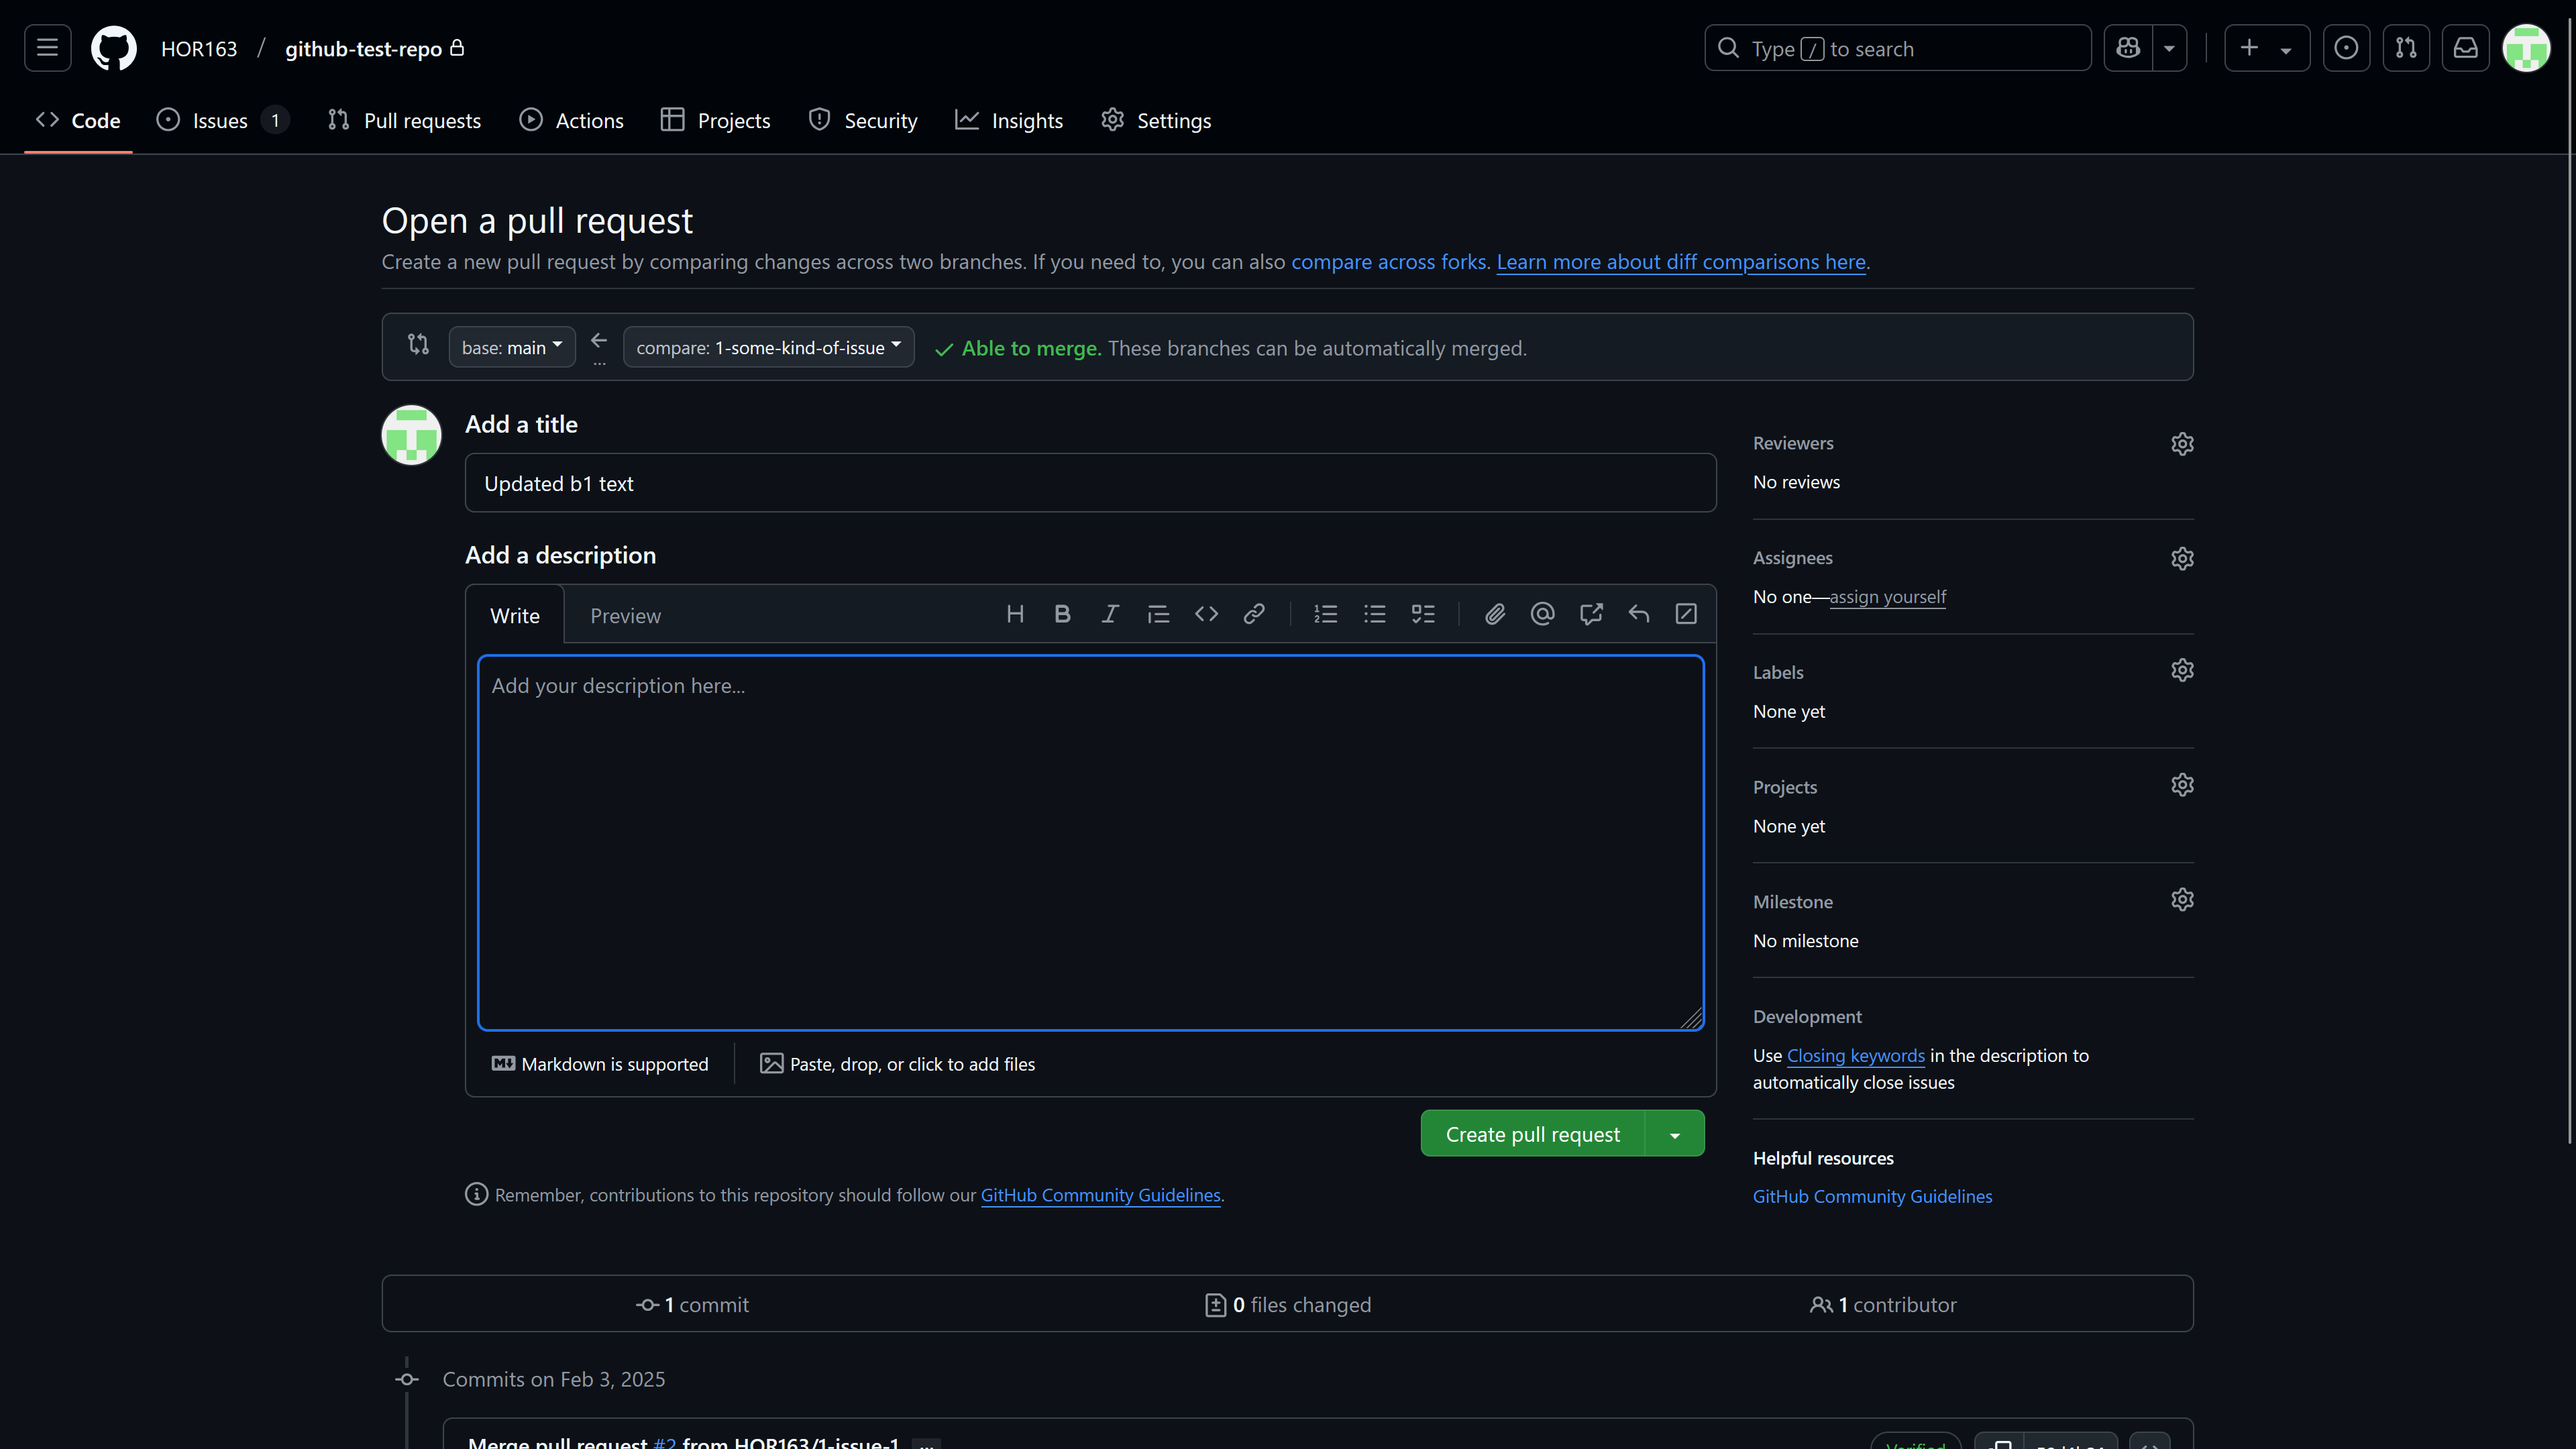This screenshot has height=1449, width=2576.
Task: Open Copilot dropdown arrow in header
Action: click(x=2169, y=48)
